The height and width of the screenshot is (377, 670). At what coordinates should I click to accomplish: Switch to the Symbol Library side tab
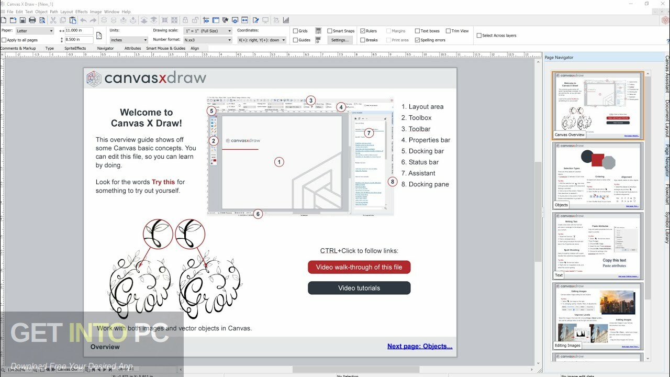click(667, 227)
